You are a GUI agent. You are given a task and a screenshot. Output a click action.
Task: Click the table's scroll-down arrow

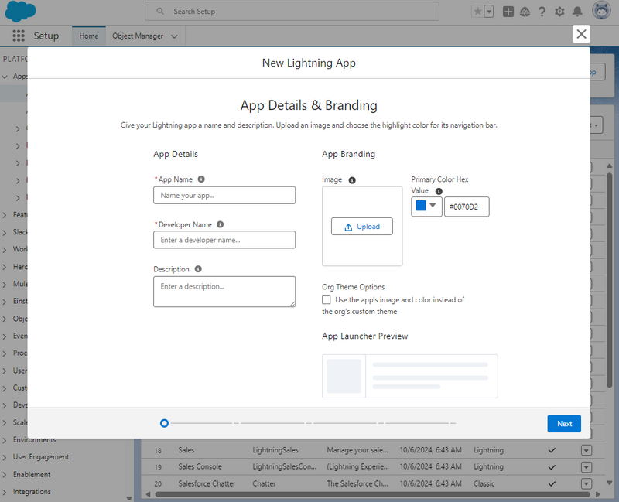[x=609, y=483]
